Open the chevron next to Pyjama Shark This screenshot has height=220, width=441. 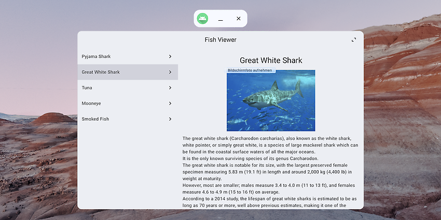click(170, 56)
